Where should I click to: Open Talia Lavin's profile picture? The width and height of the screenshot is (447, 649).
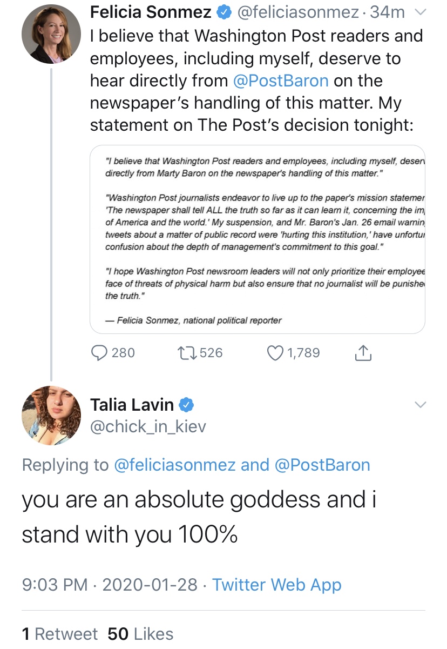click(51, 416)
